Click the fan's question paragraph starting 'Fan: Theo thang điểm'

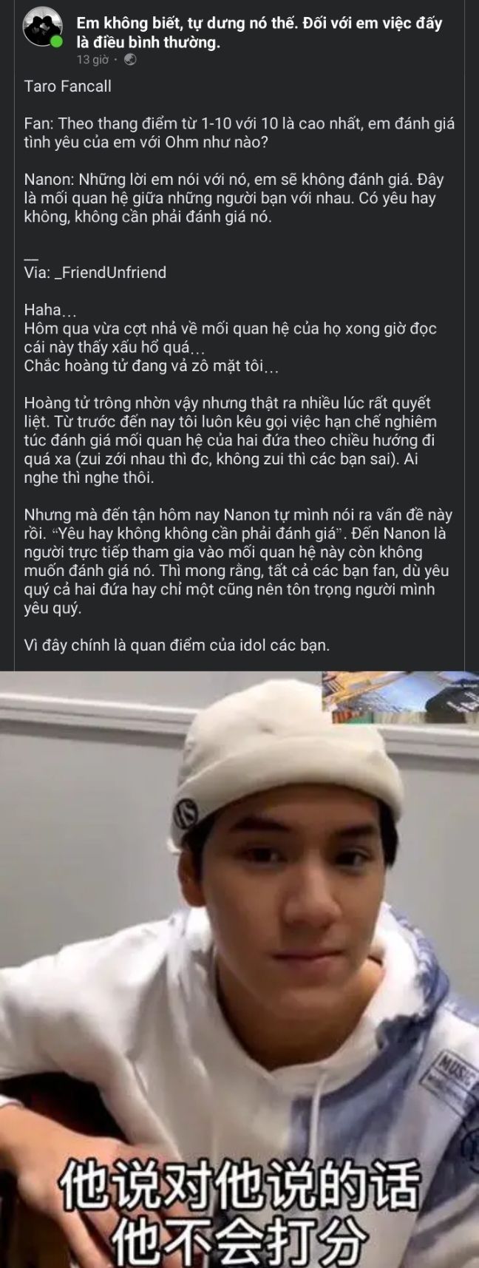click(239, 132)
